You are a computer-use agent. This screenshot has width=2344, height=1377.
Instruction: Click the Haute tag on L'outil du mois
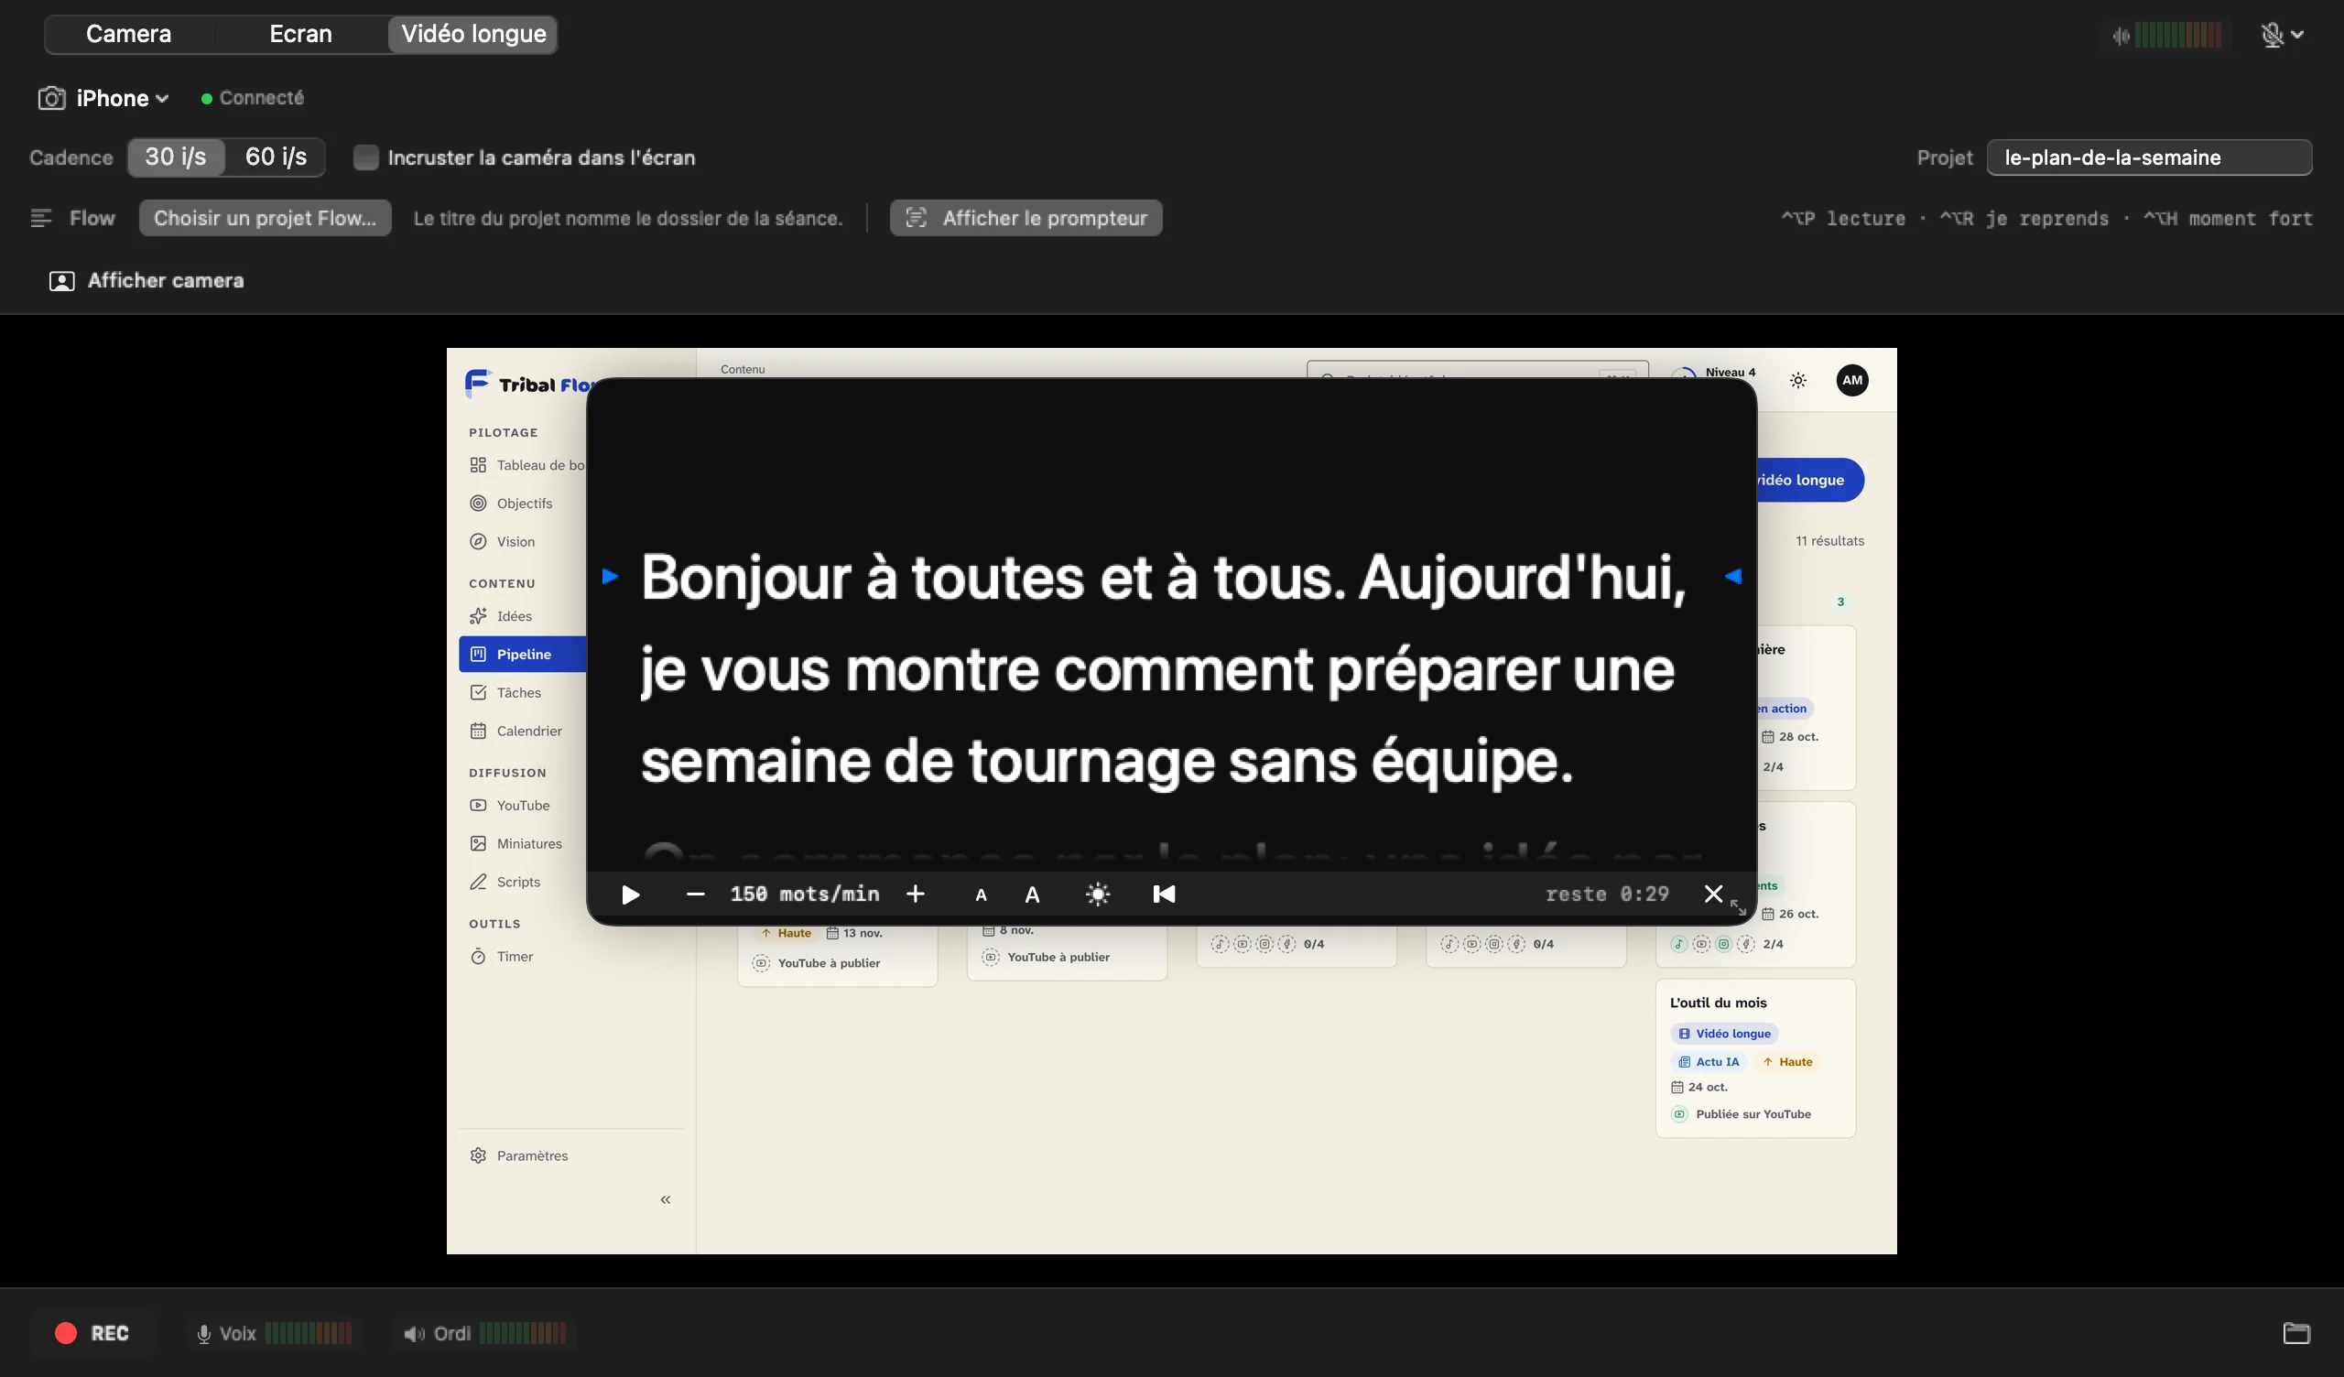1786,1062
